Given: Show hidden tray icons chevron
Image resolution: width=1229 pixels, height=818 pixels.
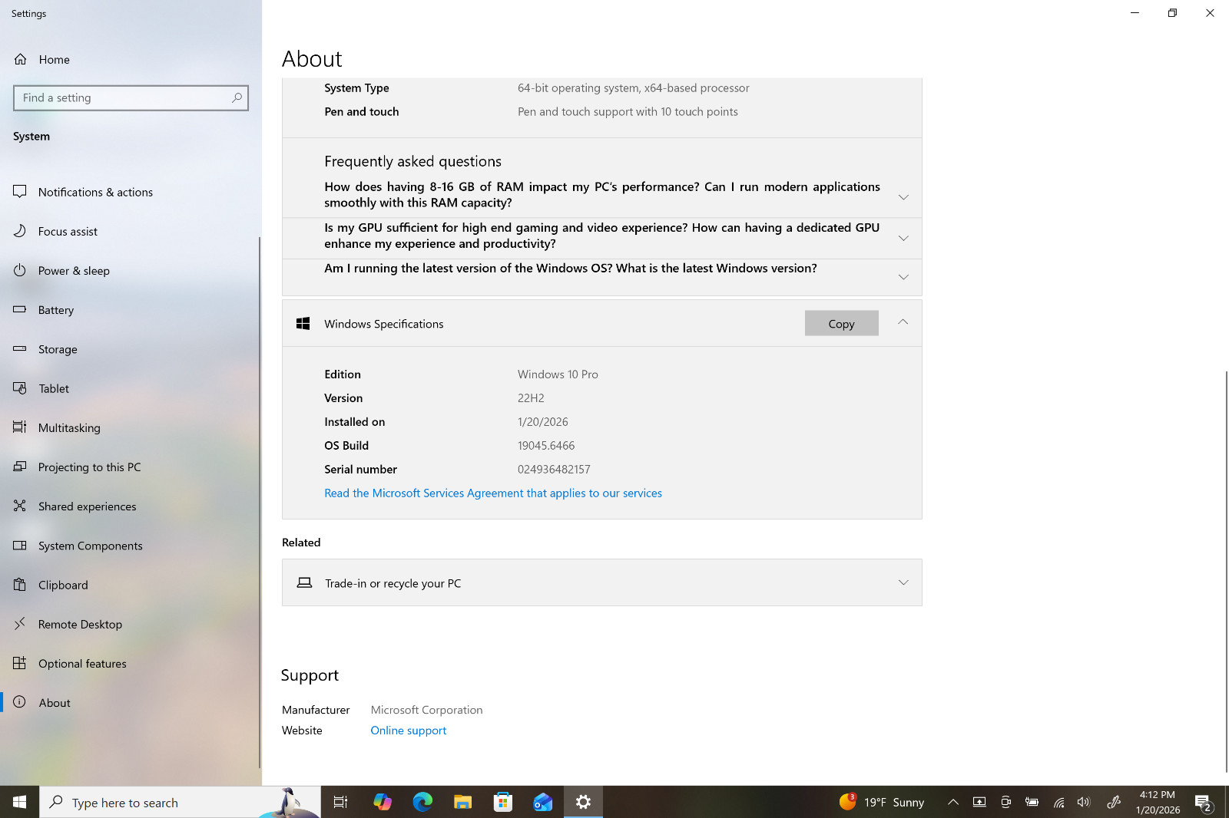Looking at the screenshot, I should click(953, 802).
